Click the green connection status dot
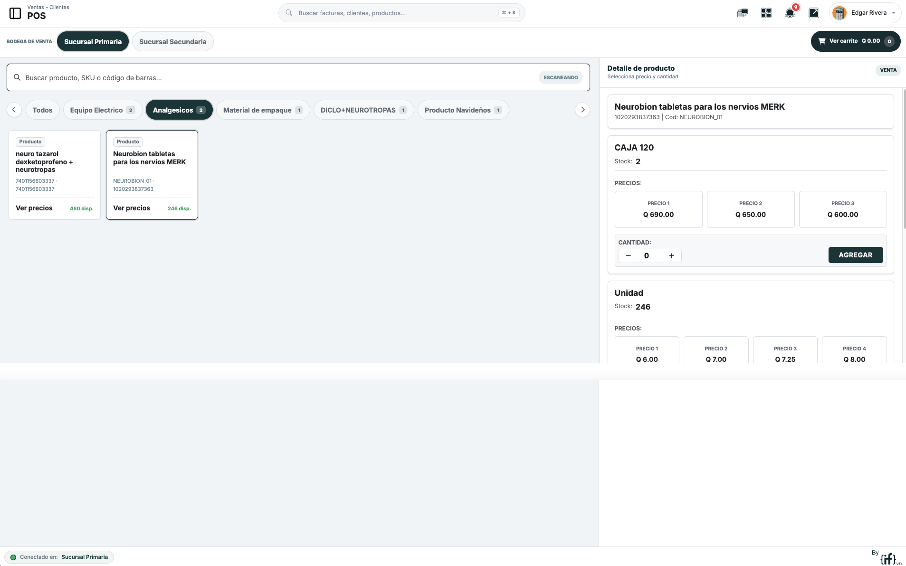This screenshot has width=906, height=566. [13, 557]
